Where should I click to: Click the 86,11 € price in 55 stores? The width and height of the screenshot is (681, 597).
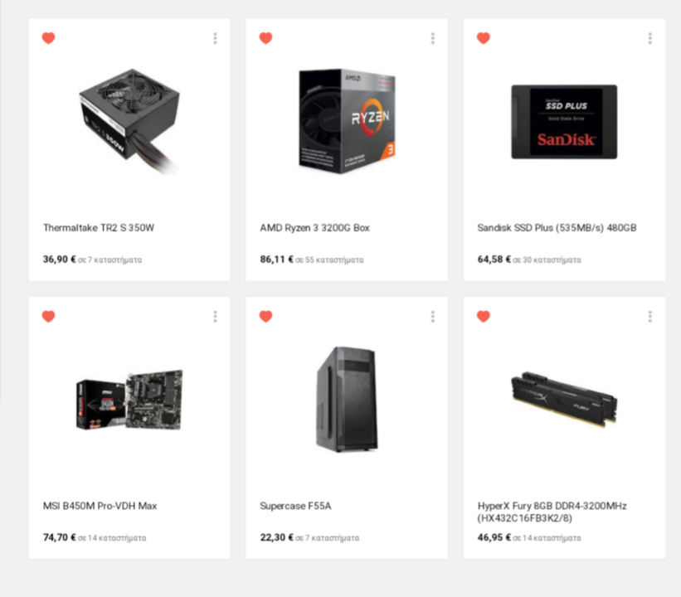(277, 260)
